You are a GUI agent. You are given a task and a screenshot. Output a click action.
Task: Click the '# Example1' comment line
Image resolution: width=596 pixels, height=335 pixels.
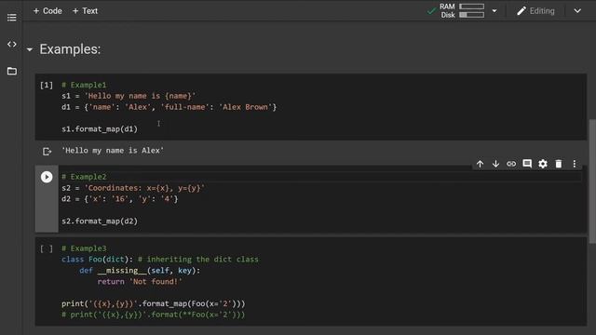click(84, 85)
